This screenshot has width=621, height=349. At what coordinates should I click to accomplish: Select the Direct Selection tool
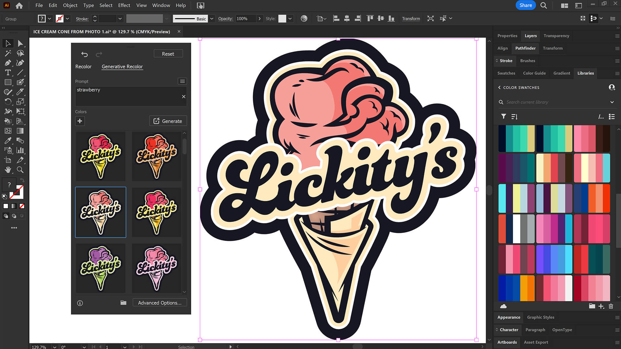coord(20,43)
